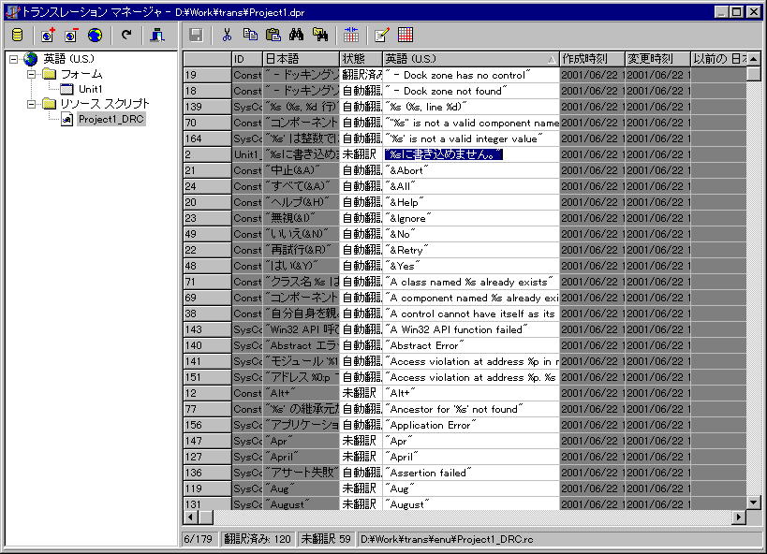Click the horizontal scrollbar right arrow
Image resolution: width=767 pixels, height=554 pixels.
coord(739,517)
